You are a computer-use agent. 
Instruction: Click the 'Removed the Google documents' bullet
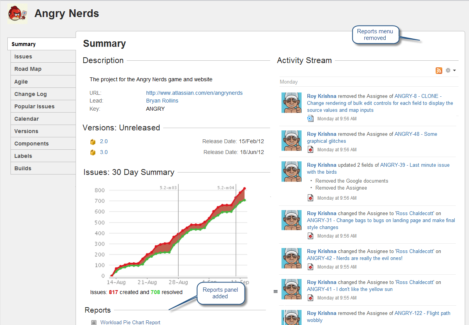coord(352,181)
